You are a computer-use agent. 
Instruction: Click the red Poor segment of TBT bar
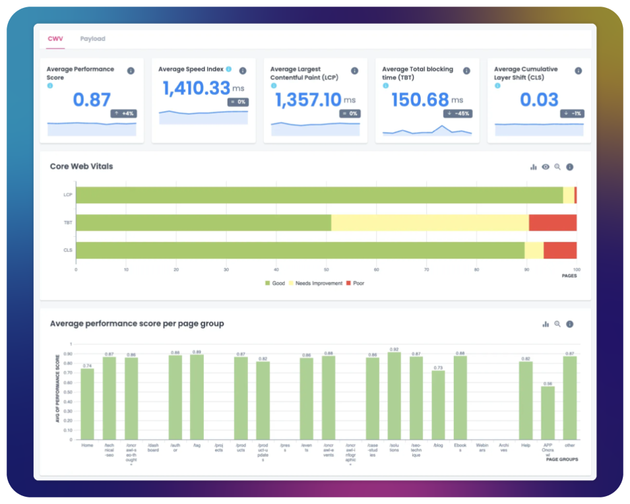coord(552,223)
